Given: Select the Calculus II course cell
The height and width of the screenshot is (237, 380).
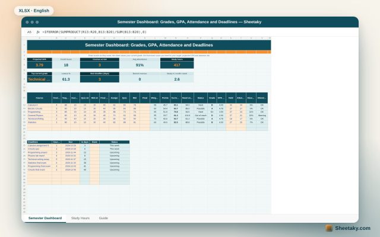Looking at the screenshot, I should pyautogui.click(x=40, y=105).
